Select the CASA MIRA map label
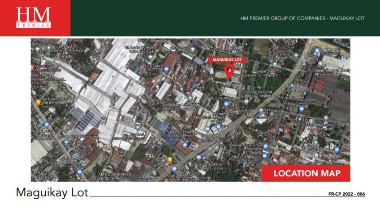The width and height of the screenshot is (380, 213). tap(319, 163)
